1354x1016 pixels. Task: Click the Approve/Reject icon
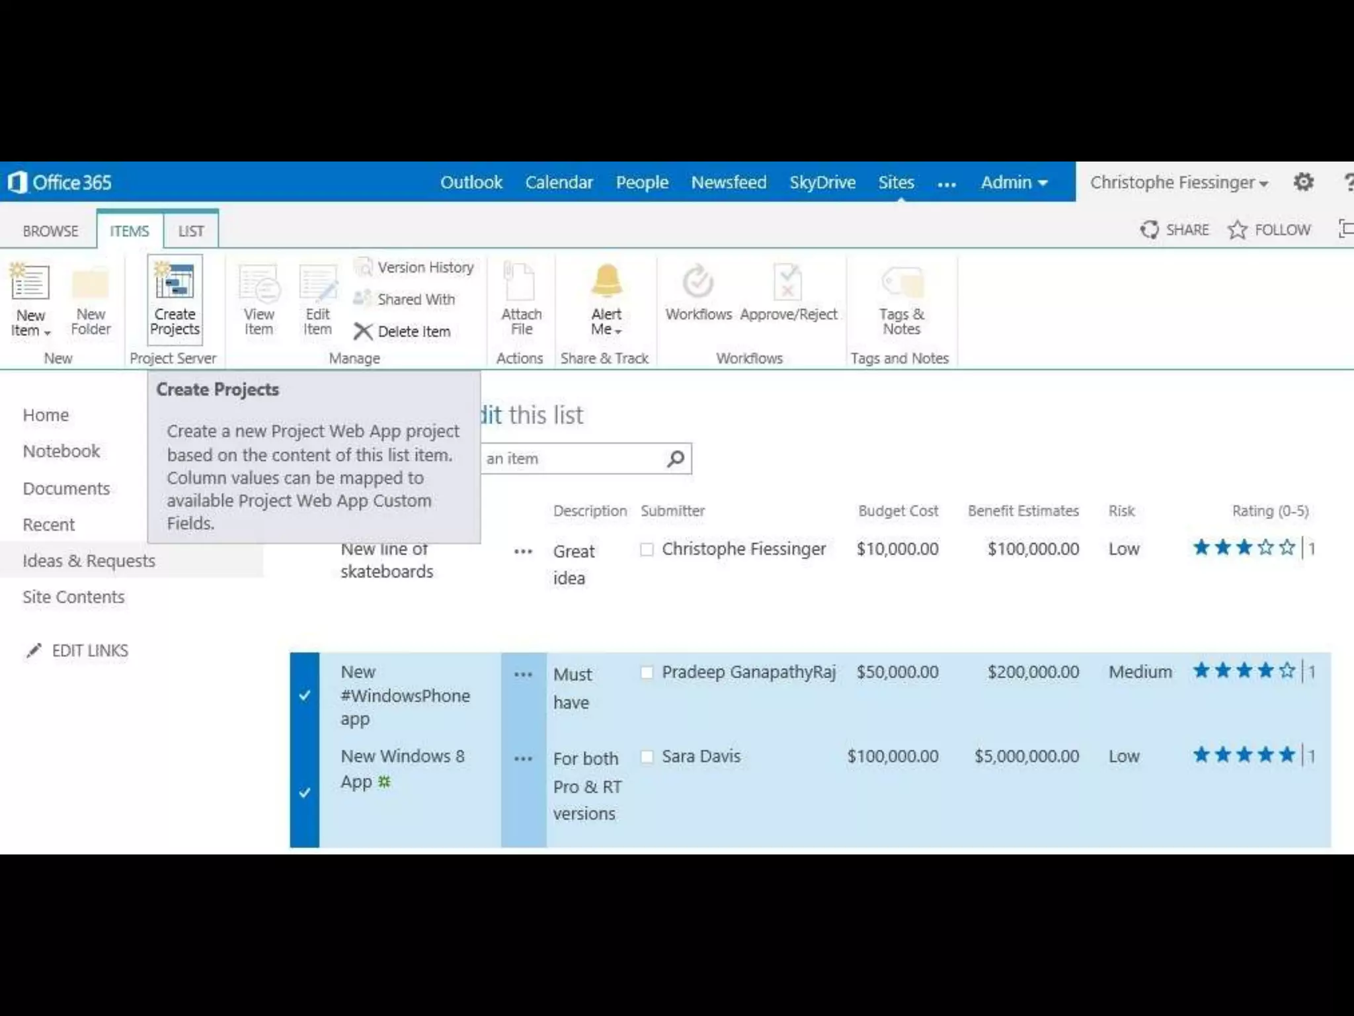pos(787,282)
